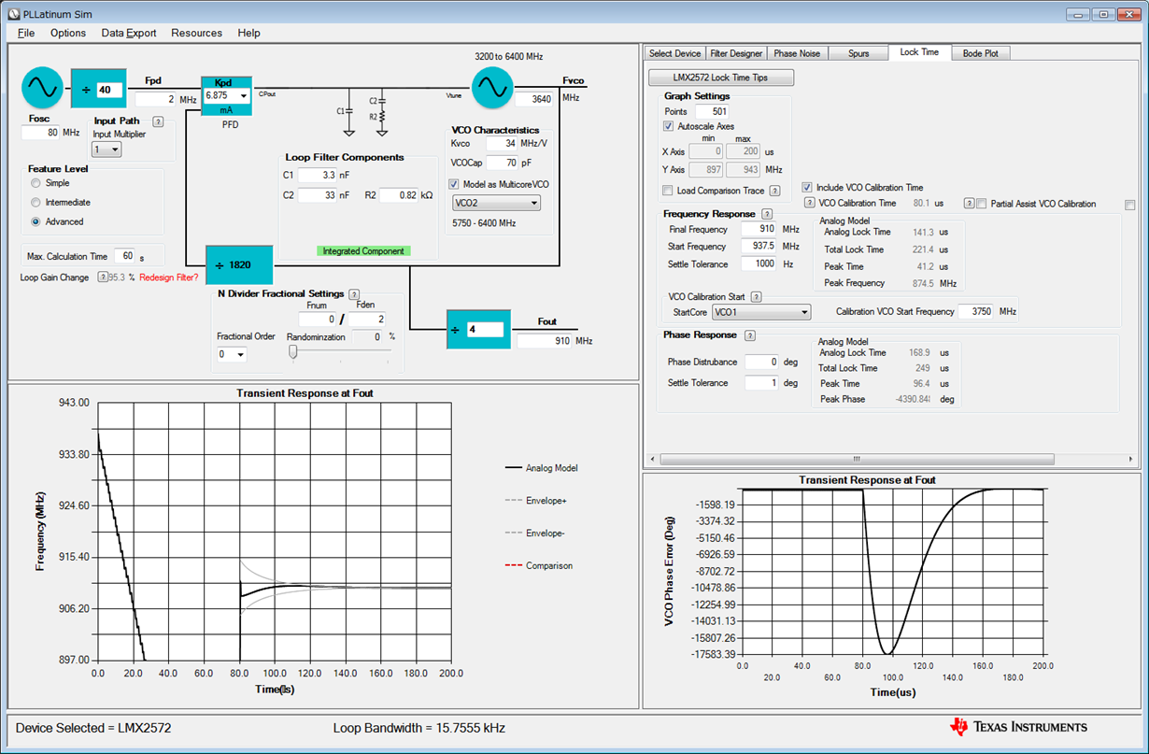Click the VCOCap input field
This screenshot has width=1149, height=754.
click(x=502, y=163)
